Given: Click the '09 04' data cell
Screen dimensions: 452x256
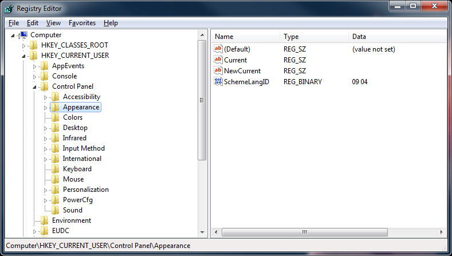Looking at the screenshot, I should point(359,82).
